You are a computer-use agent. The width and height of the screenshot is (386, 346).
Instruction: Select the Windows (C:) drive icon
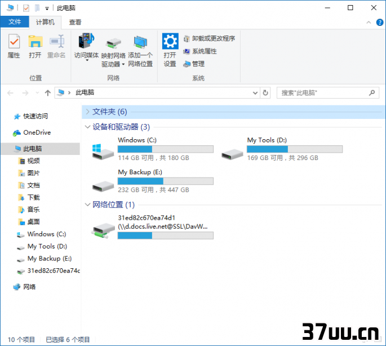coord(103,152)
